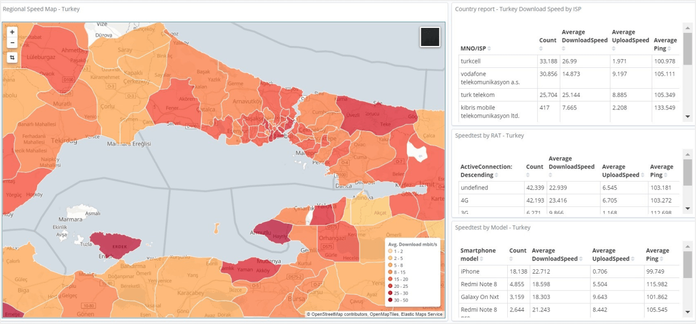The height and width of the screenshot is (324, 696).
Task: Sort RAT table by Average DownloadSpeed
Action: point(552,175)
